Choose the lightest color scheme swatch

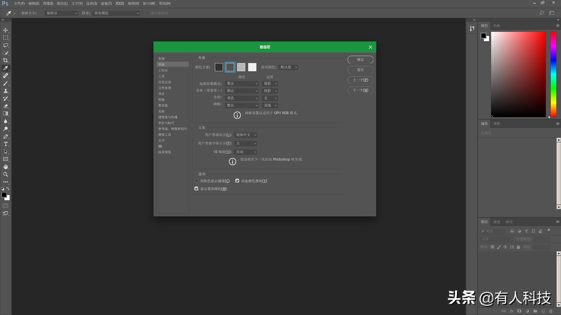252,67
